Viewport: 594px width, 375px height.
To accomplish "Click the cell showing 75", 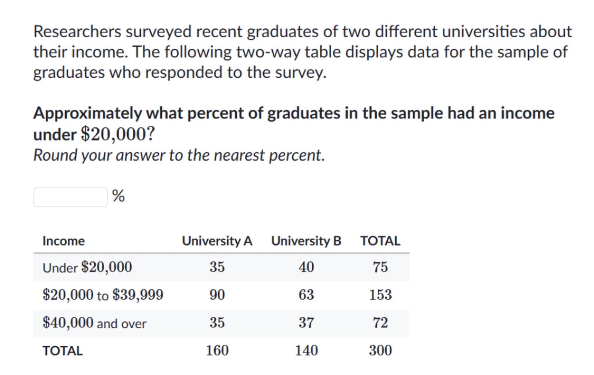I will tap(380, 267).
